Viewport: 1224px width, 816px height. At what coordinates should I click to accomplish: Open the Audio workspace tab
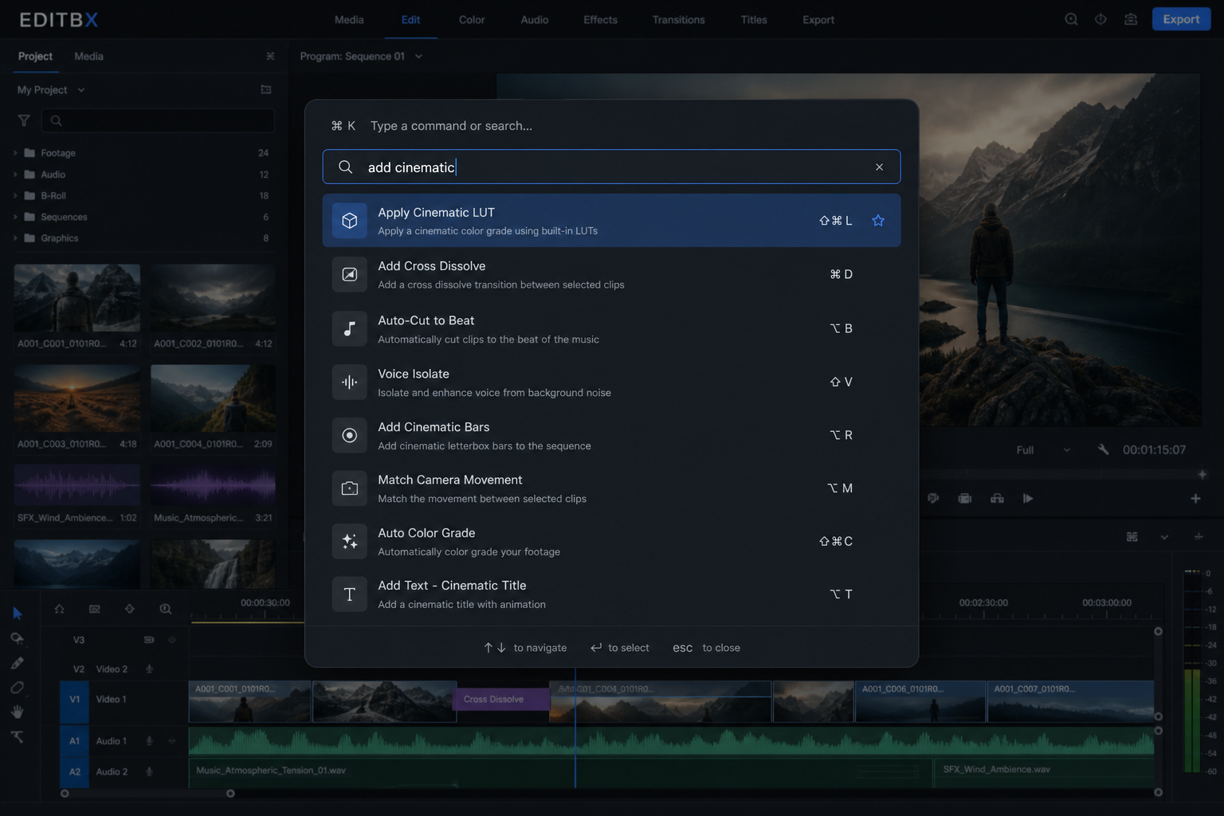(534, 20)
